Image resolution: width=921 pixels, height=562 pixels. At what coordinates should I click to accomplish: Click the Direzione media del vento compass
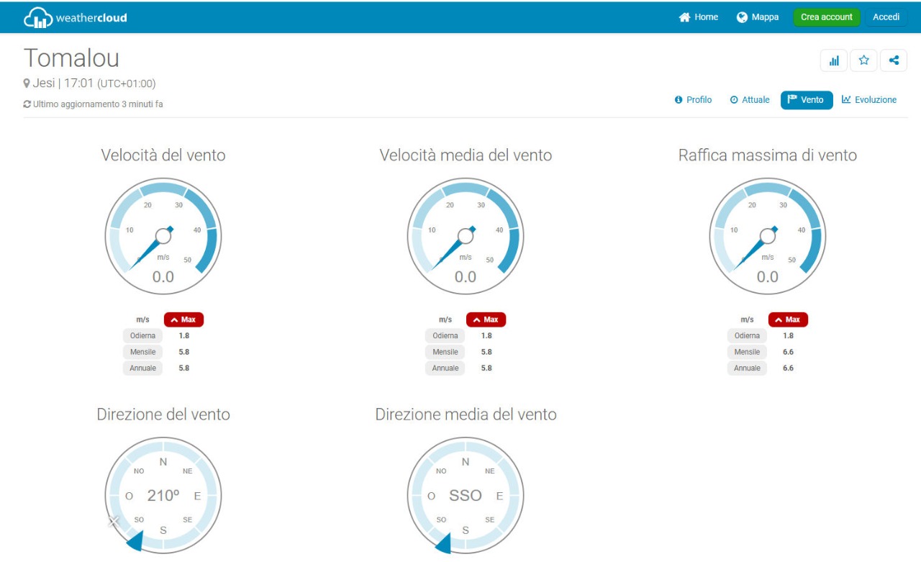pyautogui.click(x=466, y=496)
